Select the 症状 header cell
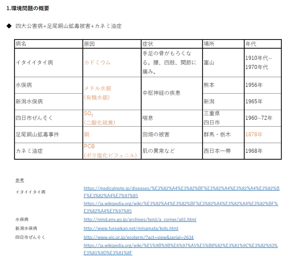This screenshot has height=256, width=304. tap(172, 44)
